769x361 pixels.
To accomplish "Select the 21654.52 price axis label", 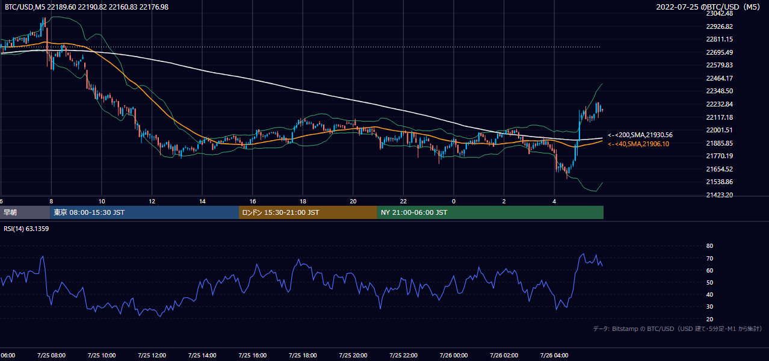I will pos(720,169).
